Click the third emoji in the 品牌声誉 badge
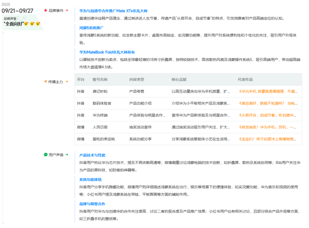309x228 pixels. (x=38, y=24)
